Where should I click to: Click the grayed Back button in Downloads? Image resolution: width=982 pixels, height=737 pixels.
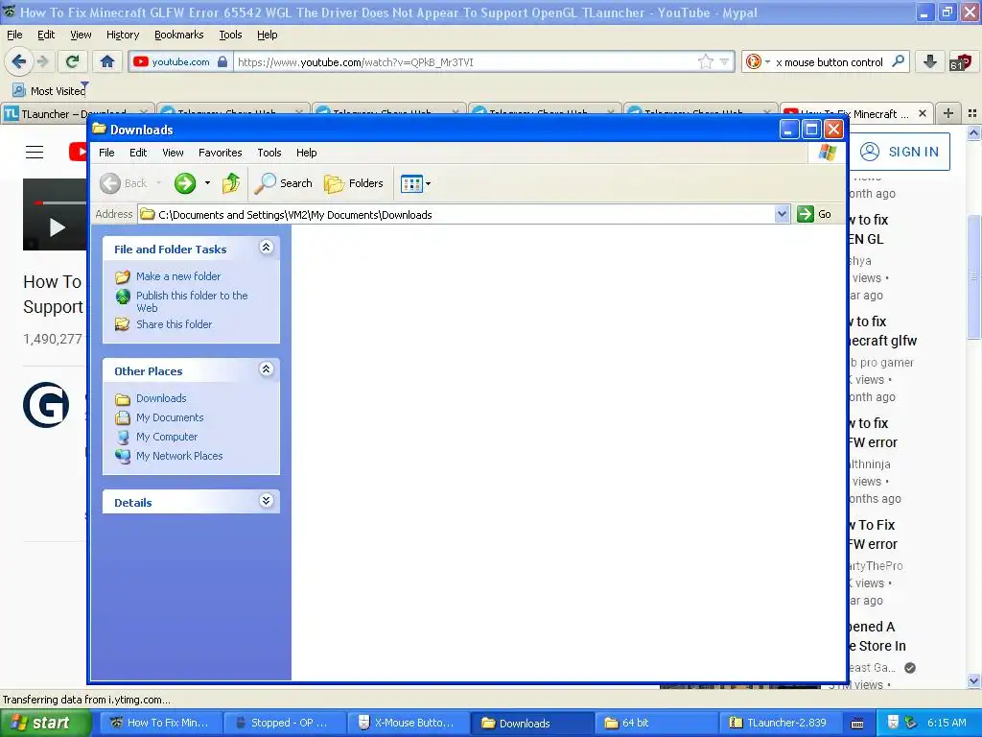[x=124, y=183]
